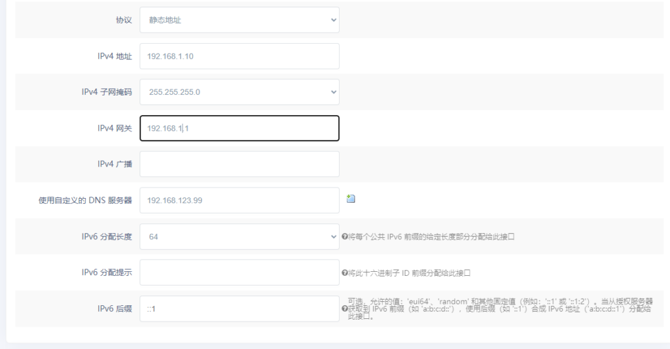The image size is (670, 349).
Task: Open the 协议 dropdown showing 静态地址
Action: point(239,20)
